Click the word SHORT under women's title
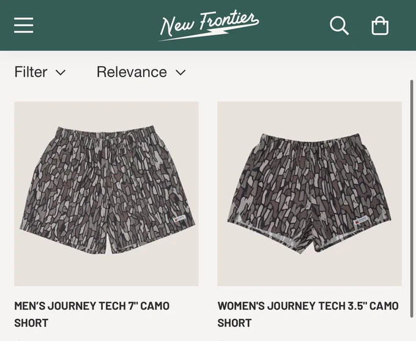The width and height of the screenshot is (416, 341). click(234, 323)
